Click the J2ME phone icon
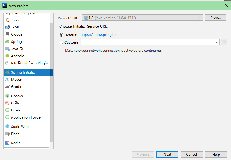The height and width of the screenshot is (160, 231). [x=7, y=27]
